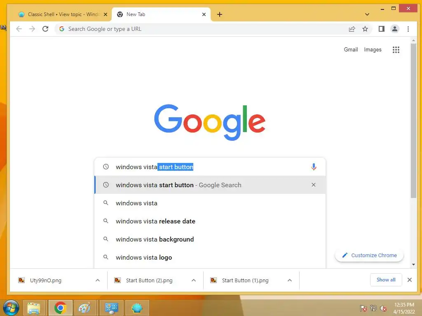Click the Action Center flag tray icon
422x316 pixels.
point(363,308)
